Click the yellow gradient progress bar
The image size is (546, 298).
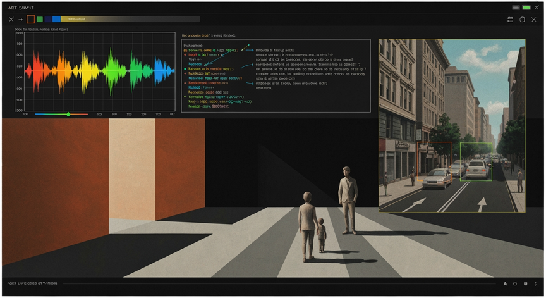tap(130, 19)
